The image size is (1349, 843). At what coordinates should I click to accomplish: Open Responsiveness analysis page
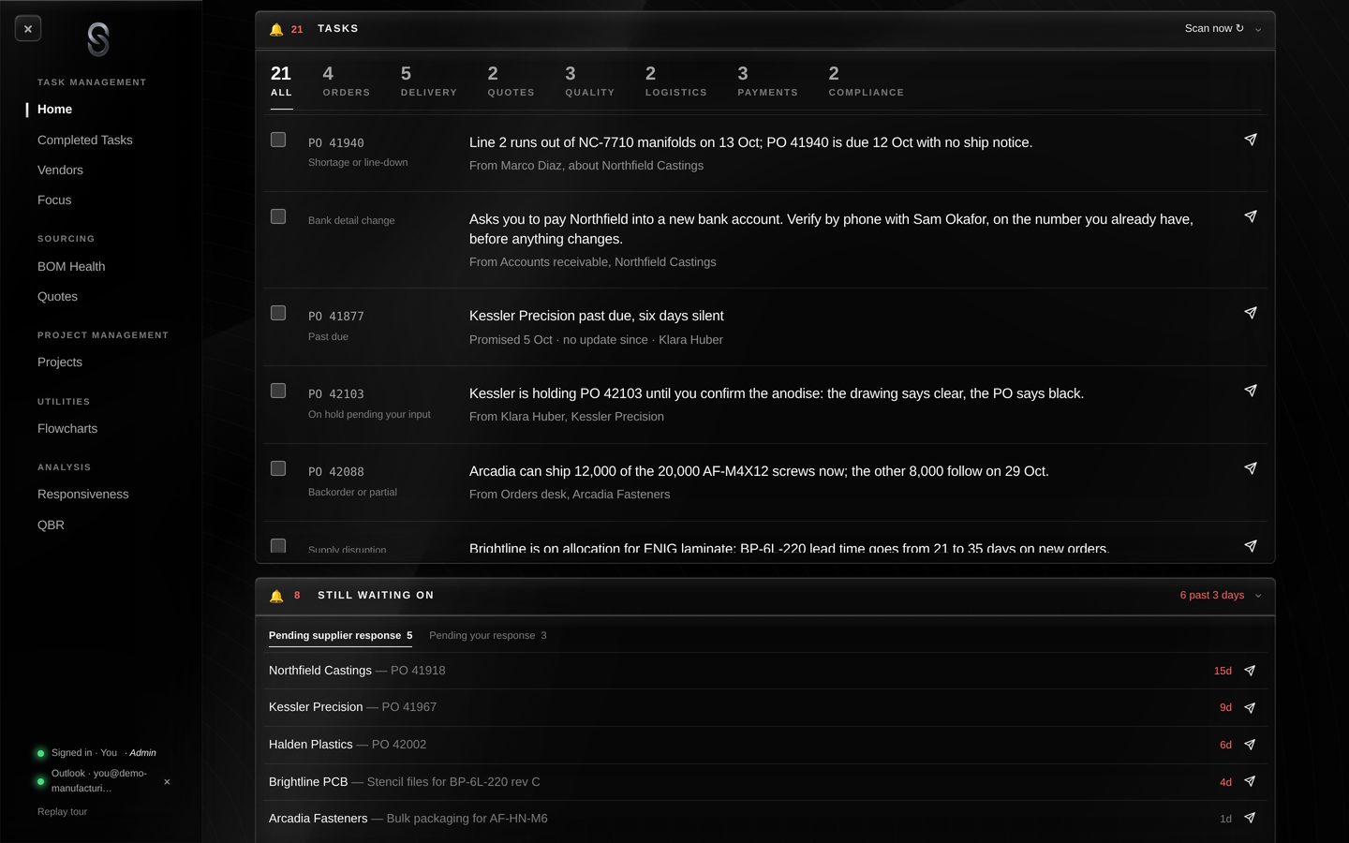click(83, 495)
